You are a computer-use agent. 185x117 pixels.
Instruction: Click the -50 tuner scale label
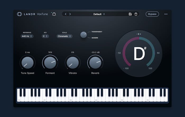119,53
